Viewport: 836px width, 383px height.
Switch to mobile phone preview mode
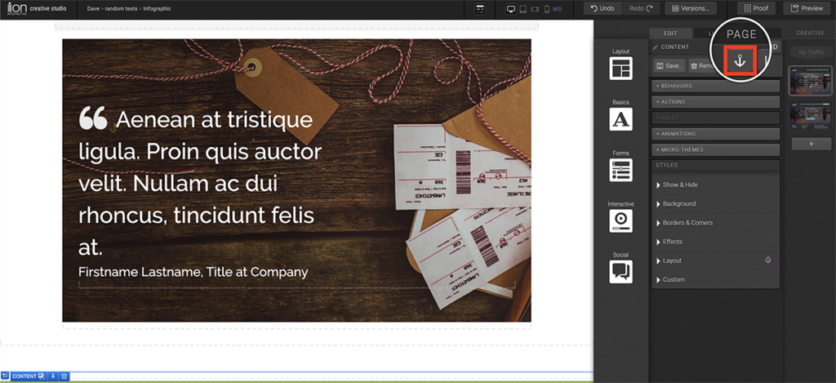coord(546,9)
